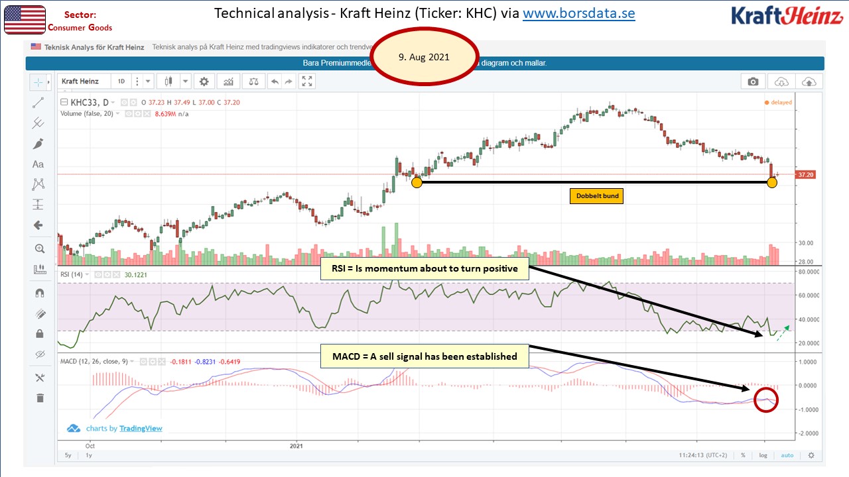
Task: Hide the RSI (14) indicator
Action: coord(97,274)
